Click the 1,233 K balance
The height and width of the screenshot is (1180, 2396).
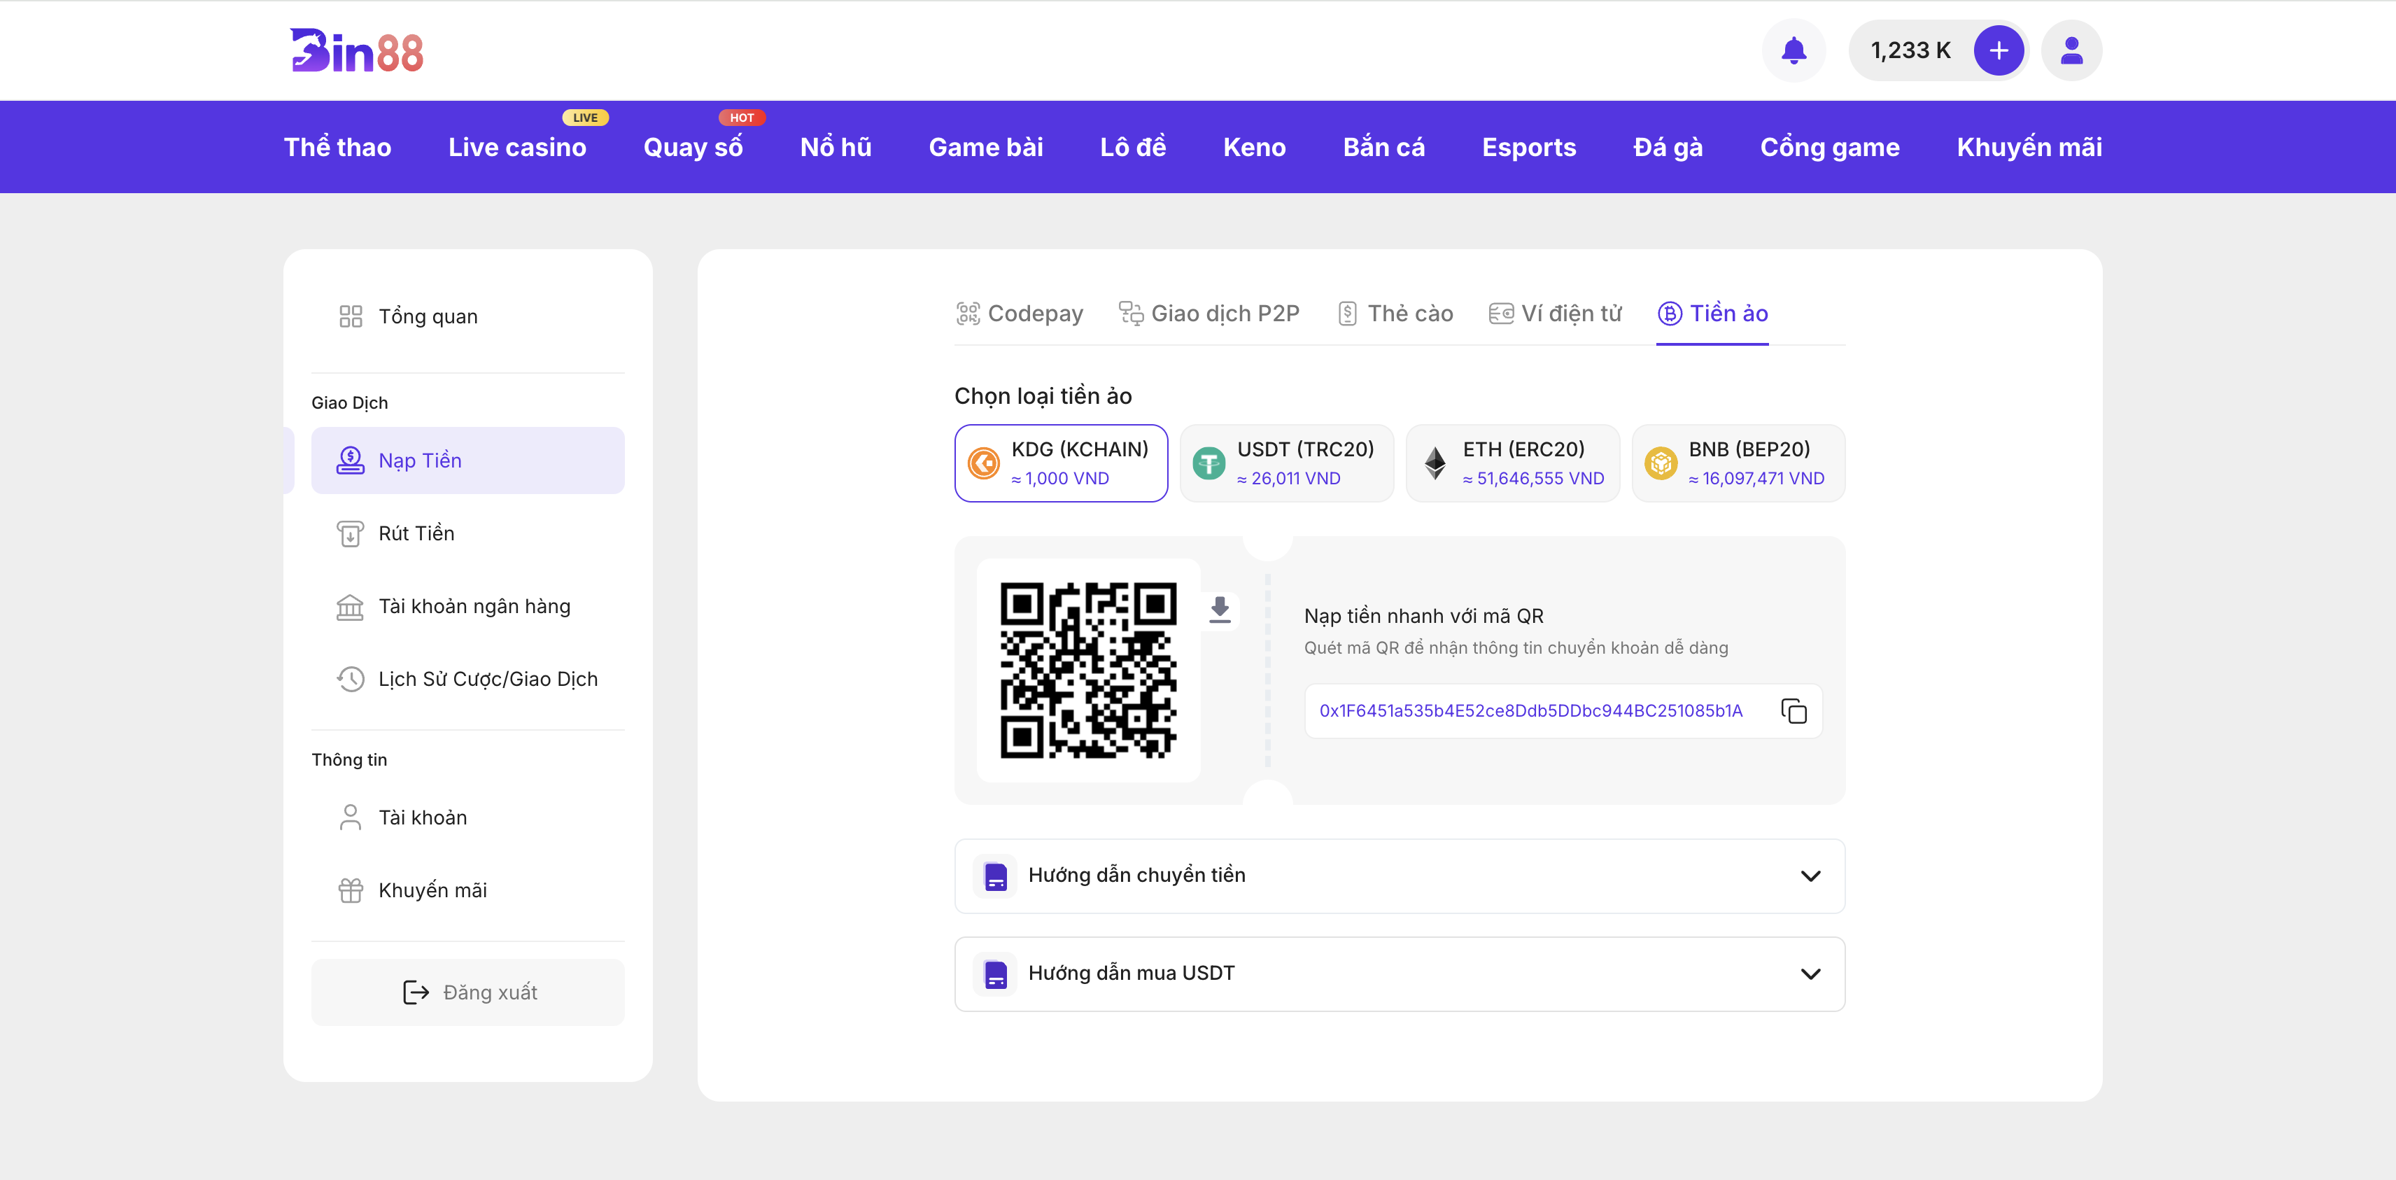click(1910, 50)
